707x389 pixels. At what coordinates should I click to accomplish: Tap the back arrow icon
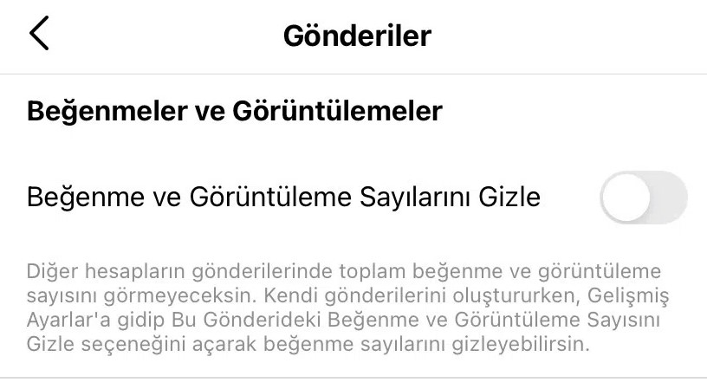click(39, 33)
